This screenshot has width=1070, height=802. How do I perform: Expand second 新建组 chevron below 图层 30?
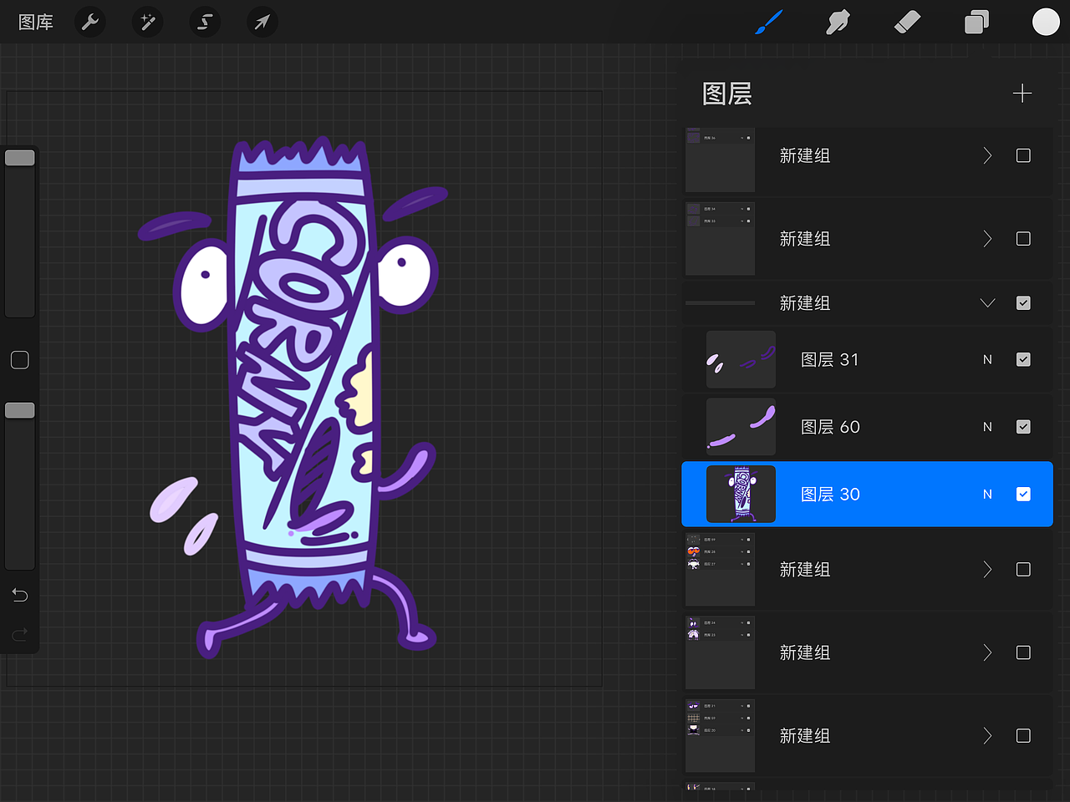click(x=987, y=652)
